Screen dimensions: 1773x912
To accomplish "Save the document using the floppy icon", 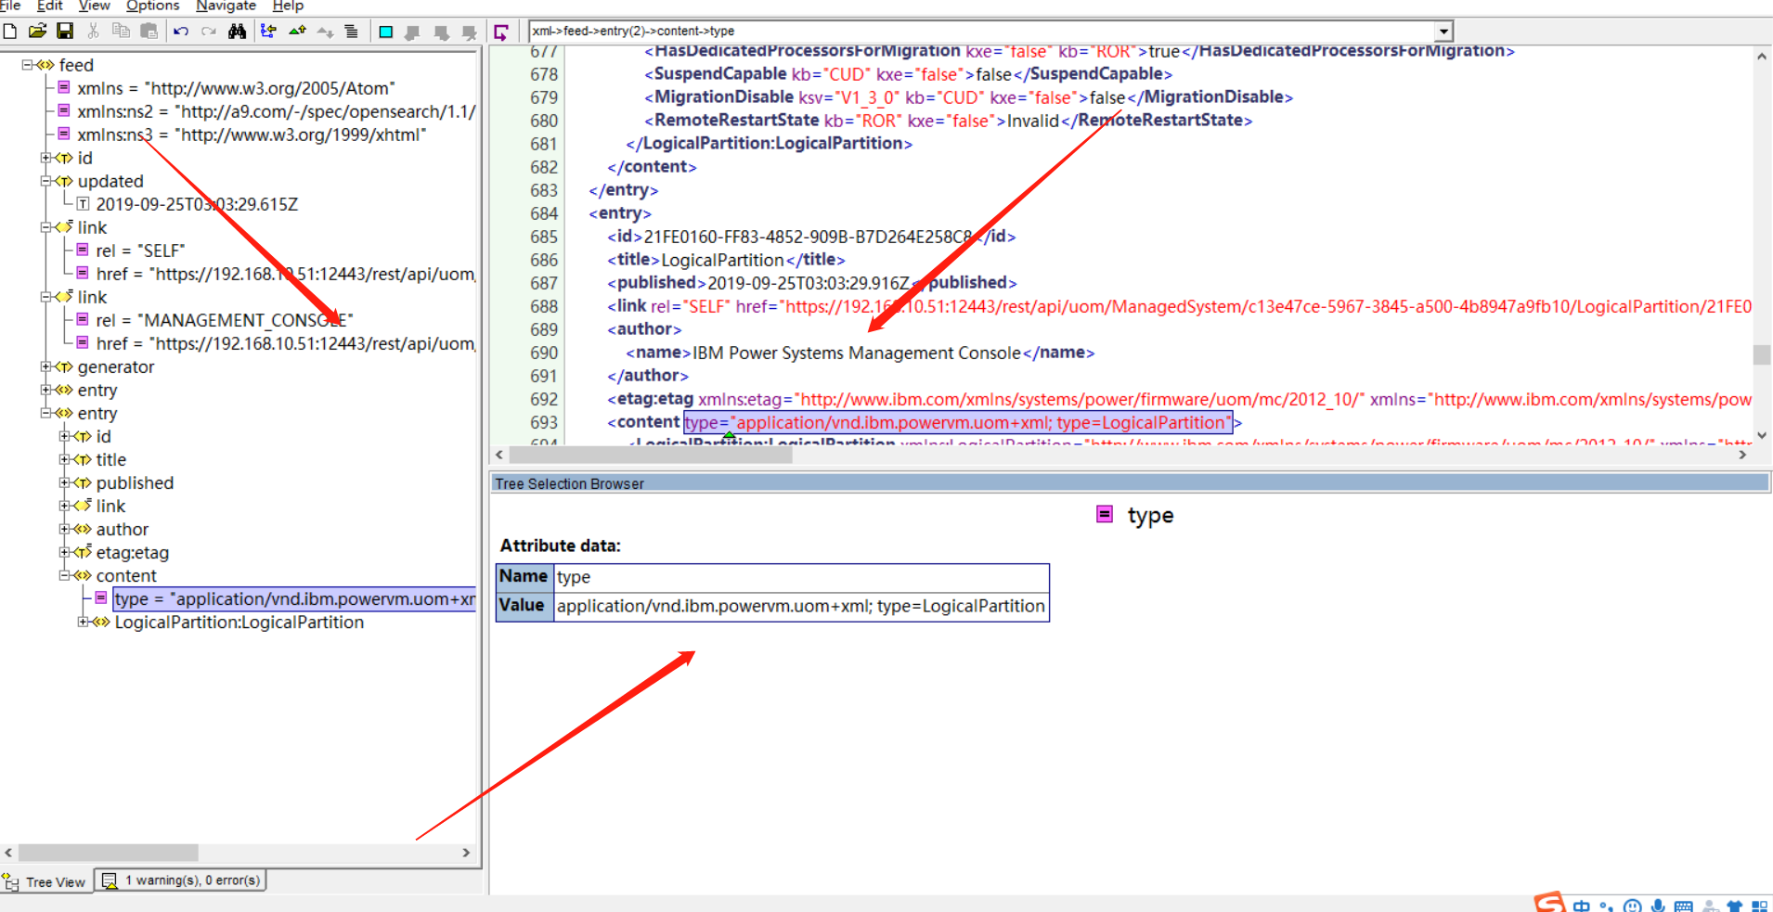I will tap(65, 32).
